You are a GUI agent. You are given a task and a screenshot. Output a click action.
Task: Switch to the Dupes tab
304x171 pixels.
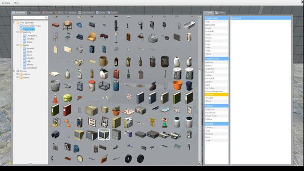[x=101, y=13]
